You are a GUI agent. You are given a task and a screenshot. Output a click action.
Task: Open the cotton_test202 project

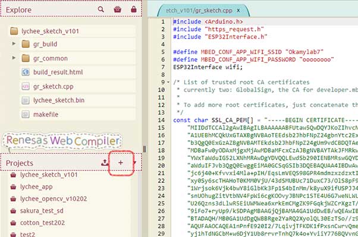(x=42, y=223)
